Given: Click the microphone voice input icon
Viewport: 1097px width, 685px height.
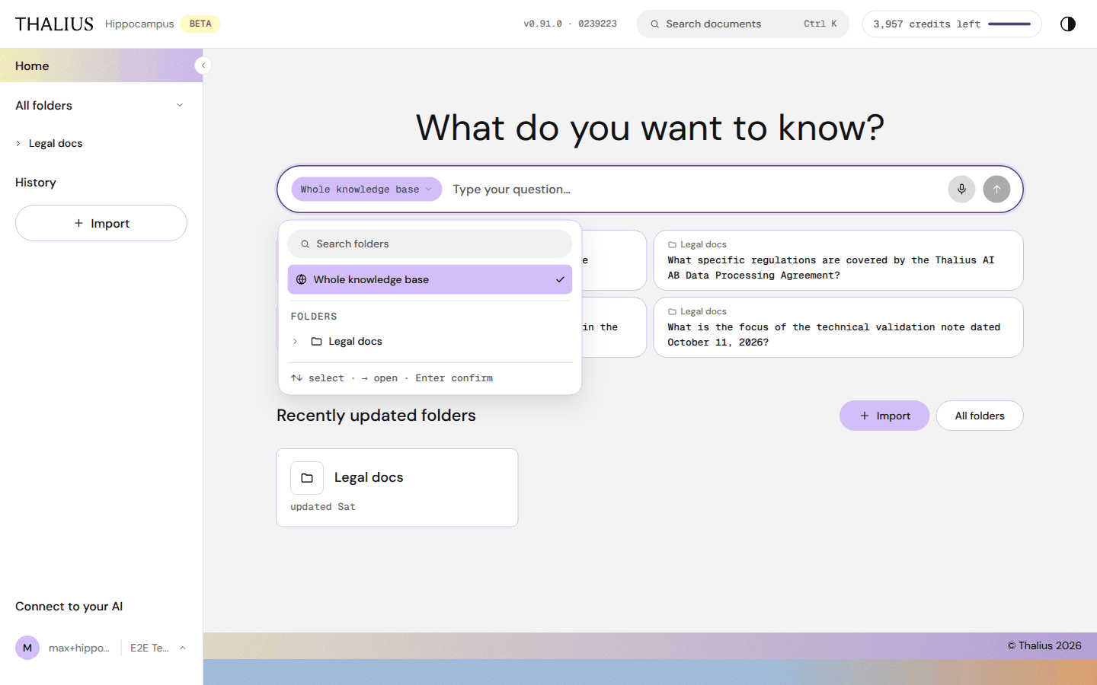Looking at the screenshot, I should pos(961,190).
